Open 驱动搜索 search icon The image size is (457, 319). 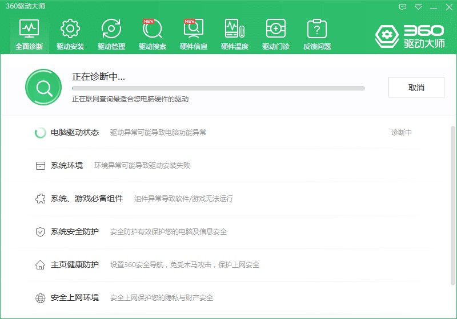[x=153, y=29]
